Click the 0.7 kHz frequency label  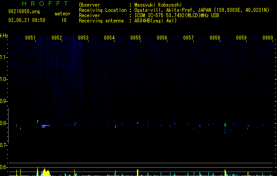click(x=4, y=145)
